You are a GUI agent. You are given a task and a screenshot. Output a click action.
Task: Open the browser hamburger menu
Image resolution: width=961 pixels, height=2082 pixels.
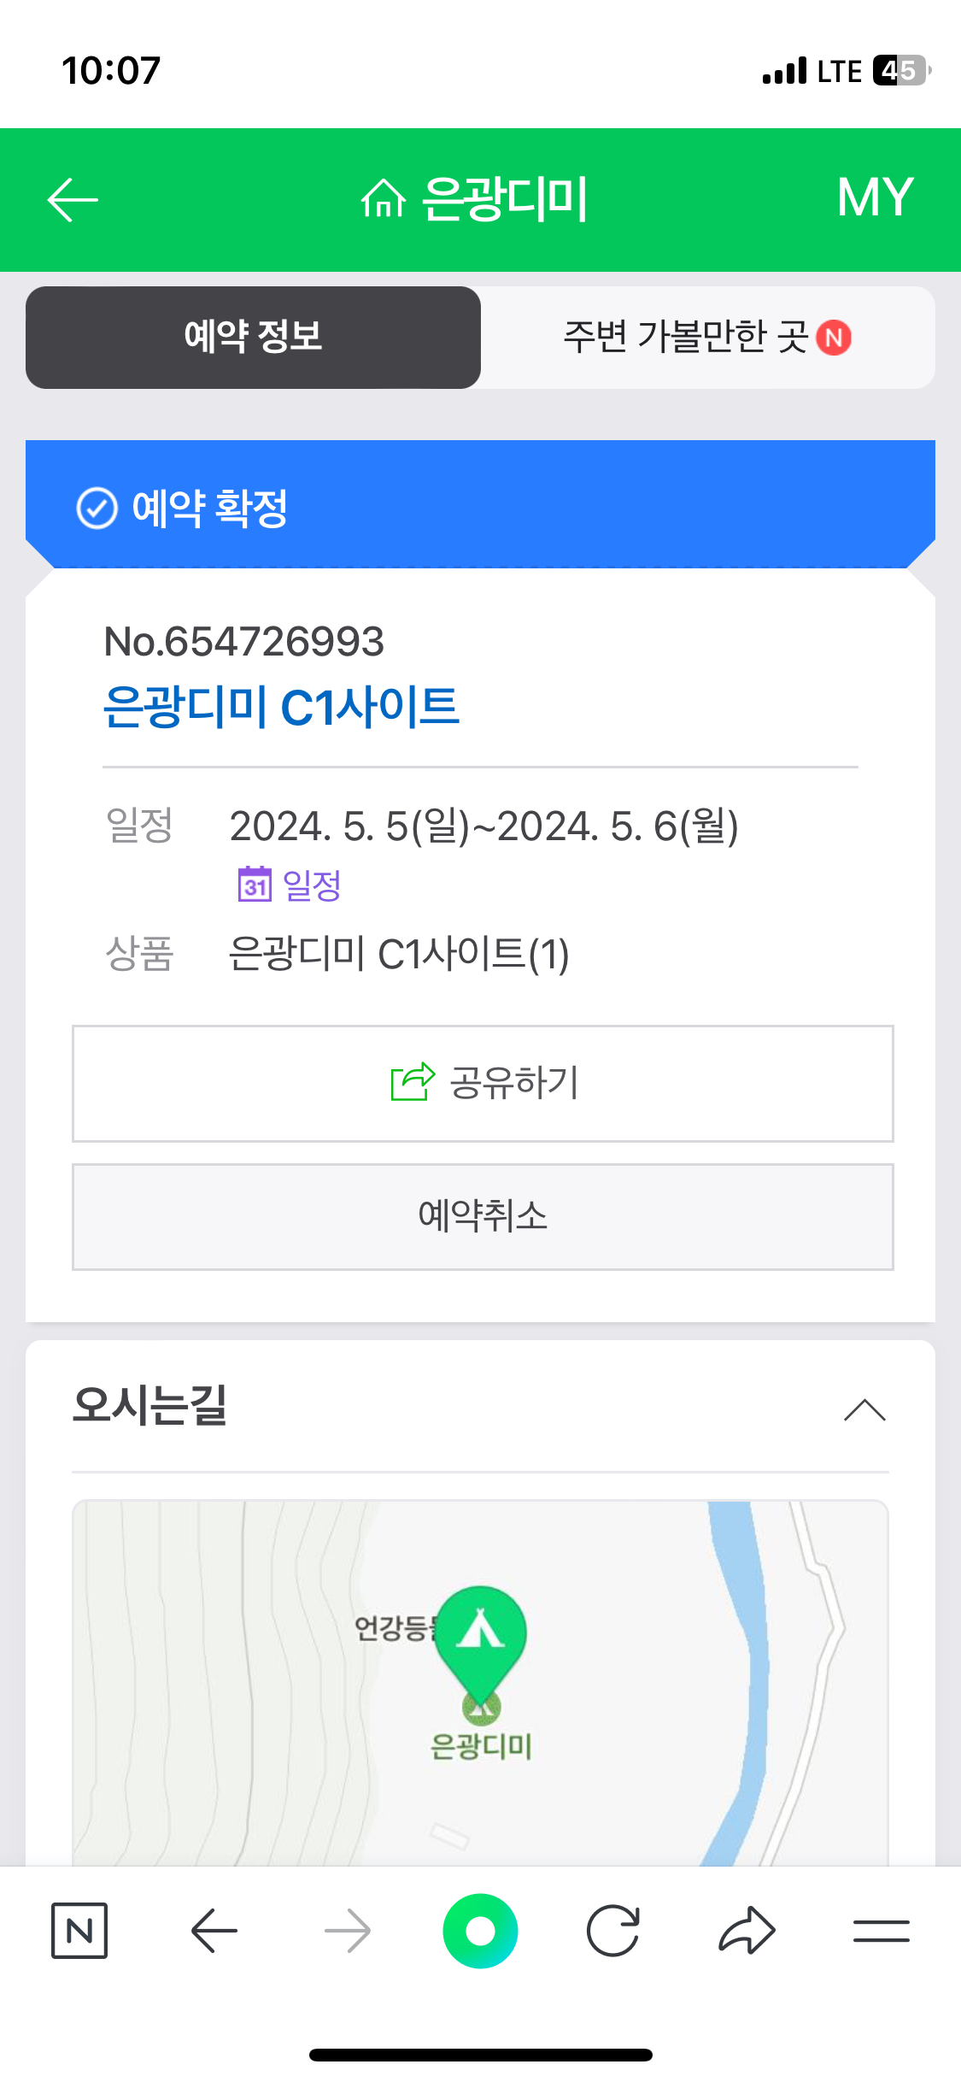(881, 1931)
